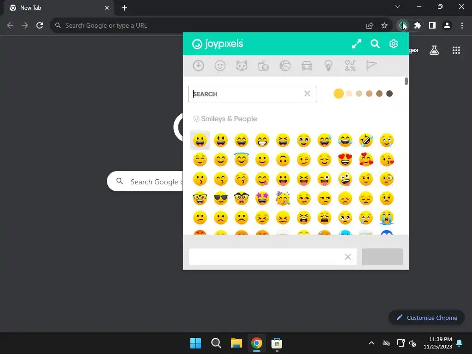Open a new tab with plus button
Image resolution: width=472 pixels, height=354 pixels.
coord(124,8)
